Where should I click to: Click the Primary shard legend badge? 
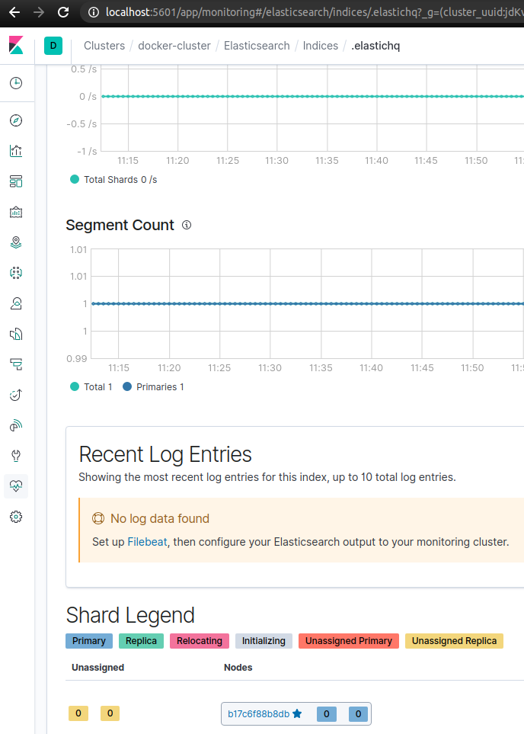point(89,641)
